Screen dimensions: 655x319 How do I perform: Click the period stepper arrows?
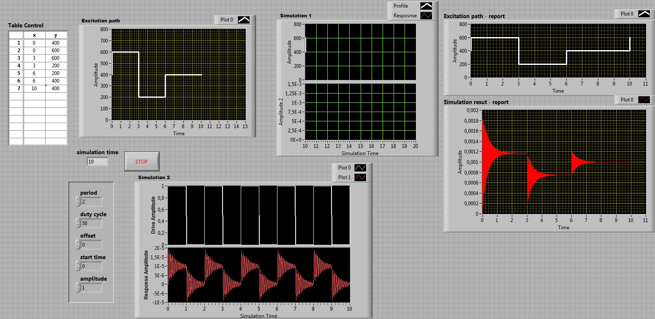point(78,201)
